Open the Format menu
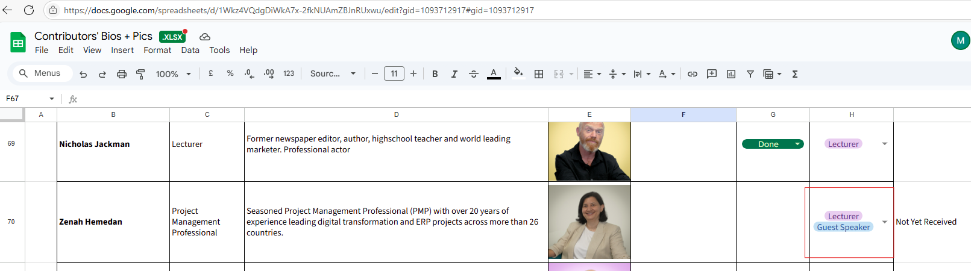Image resolution: width=971 pixels, height=271 pixels. click(x=157, y=50)
